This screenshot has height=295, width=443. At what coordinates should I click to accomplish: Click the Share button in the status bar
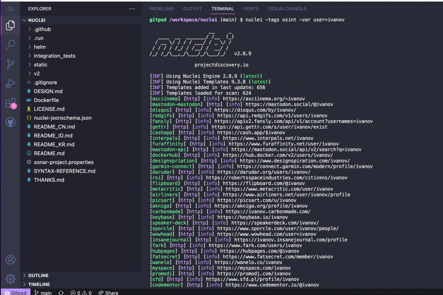pyautogui.click(x=108, y=293)
